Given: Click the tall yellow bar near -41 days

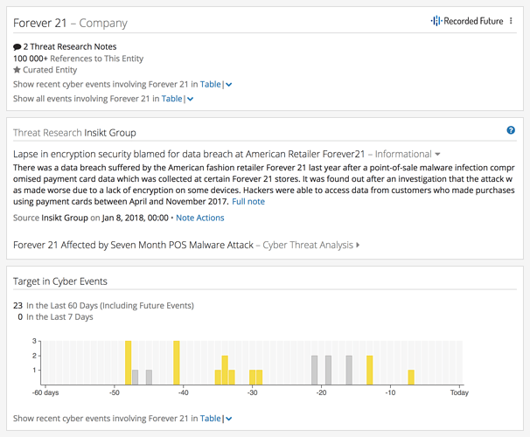Looking at the screenshot, I should [177, 363].
